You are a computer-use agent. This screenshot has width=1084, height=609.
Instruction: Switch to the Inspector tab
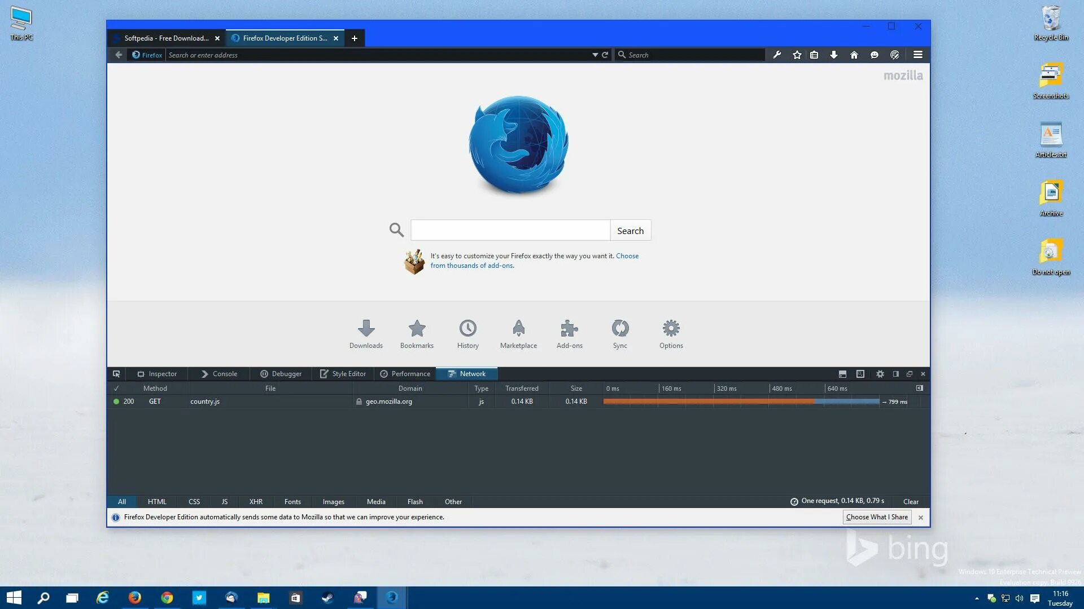[x=157, y=374]
